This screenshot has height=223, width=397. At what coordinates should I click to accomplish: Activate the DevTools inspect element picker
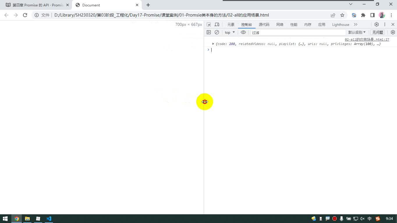click(209, 25)
